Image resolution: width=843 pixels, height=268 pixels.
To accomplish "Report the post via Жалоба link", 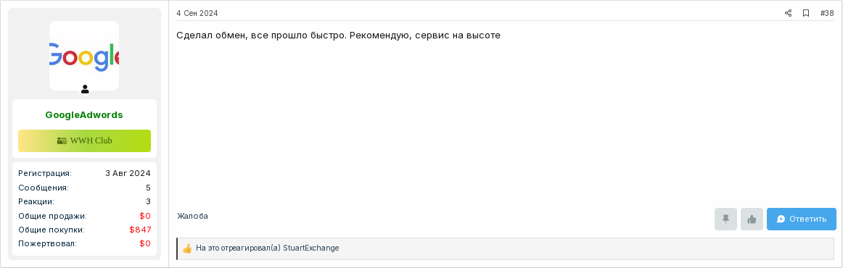I will tap(192, 216).
